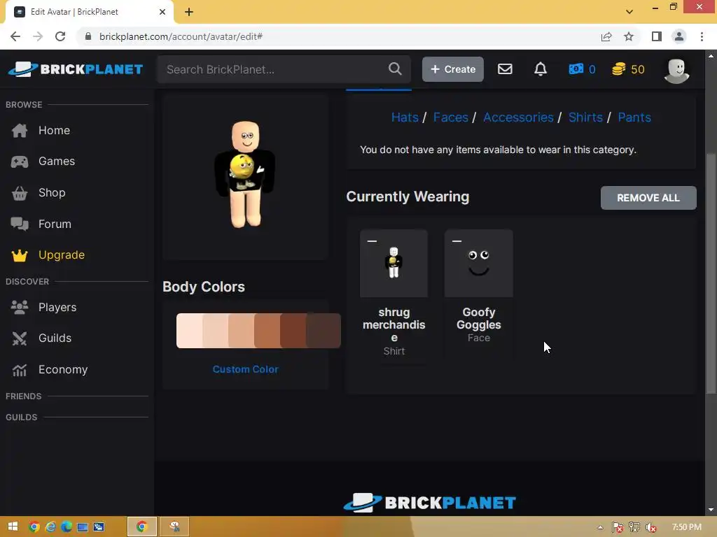Select the third tan body color swatch
This screenshot has width=717, height=537.
[242, 331]
